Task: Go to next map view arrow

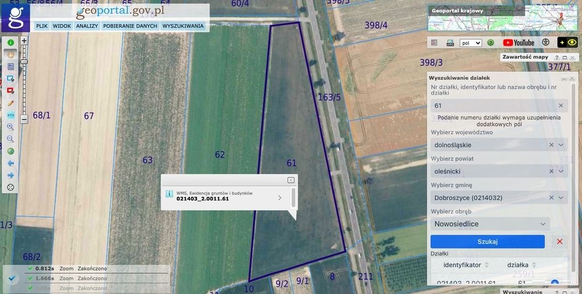Action: click(11, 175)
